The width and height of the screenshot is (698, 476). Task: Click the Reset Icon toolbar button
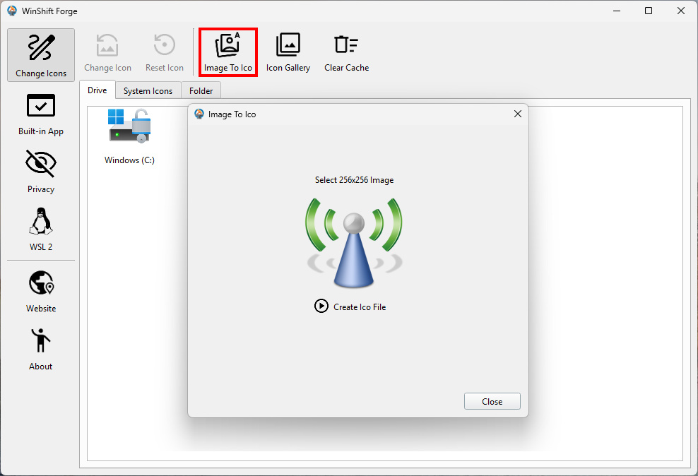[x=165, y=52]
